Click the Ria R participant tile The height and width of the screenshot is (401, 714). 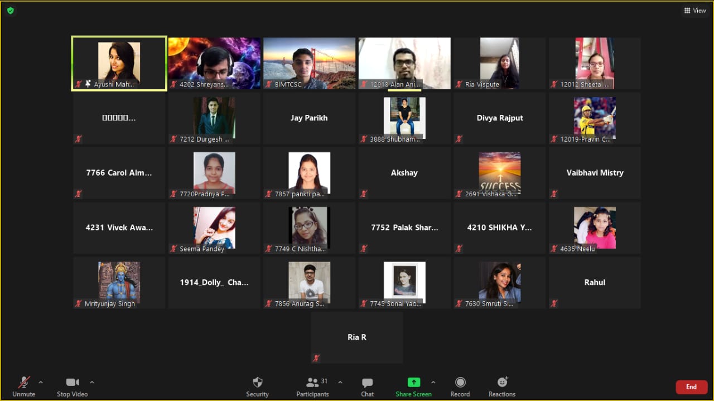click(357, 337)
